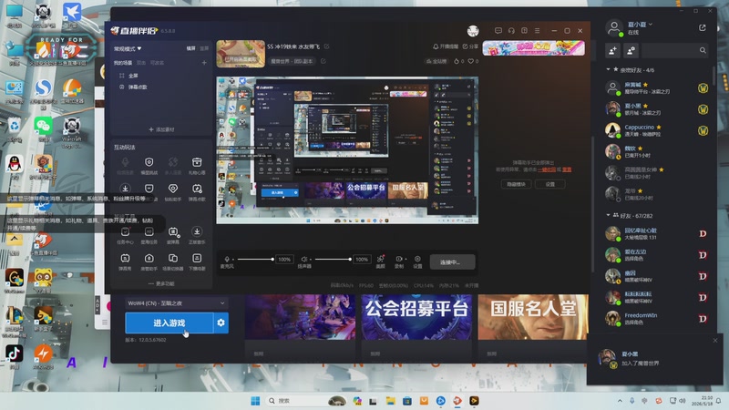Click the streamer avatar in title bar
The width and height of the screenshot is (729, 410).
point(473,31)
